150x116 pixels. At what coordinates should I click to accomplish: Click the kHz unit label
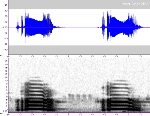2,113
